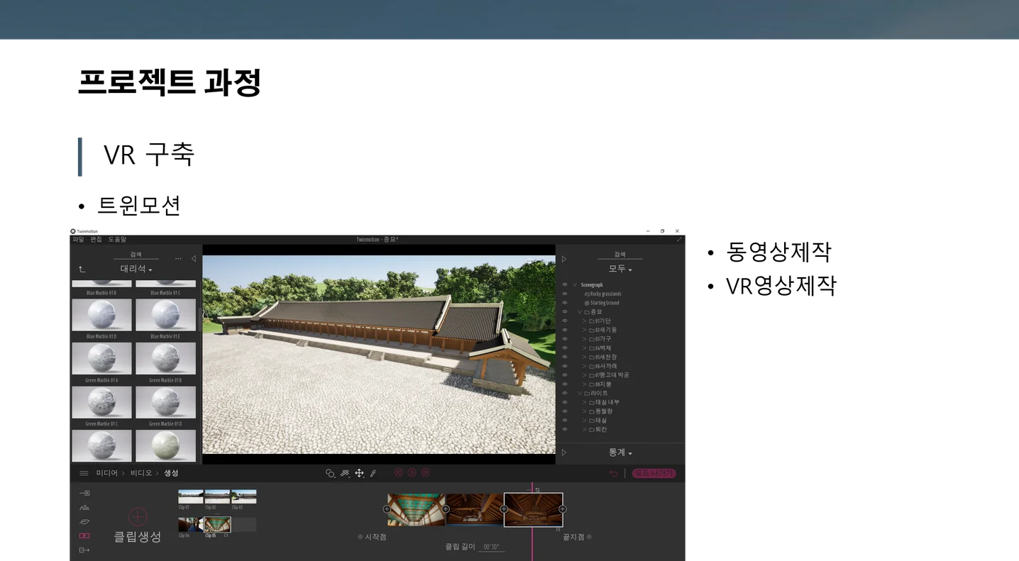Screen dimensions: 1019x561
Task: Toggle visibility of Scenegraph
Action: pyautogui.click(x=565, y=284)
